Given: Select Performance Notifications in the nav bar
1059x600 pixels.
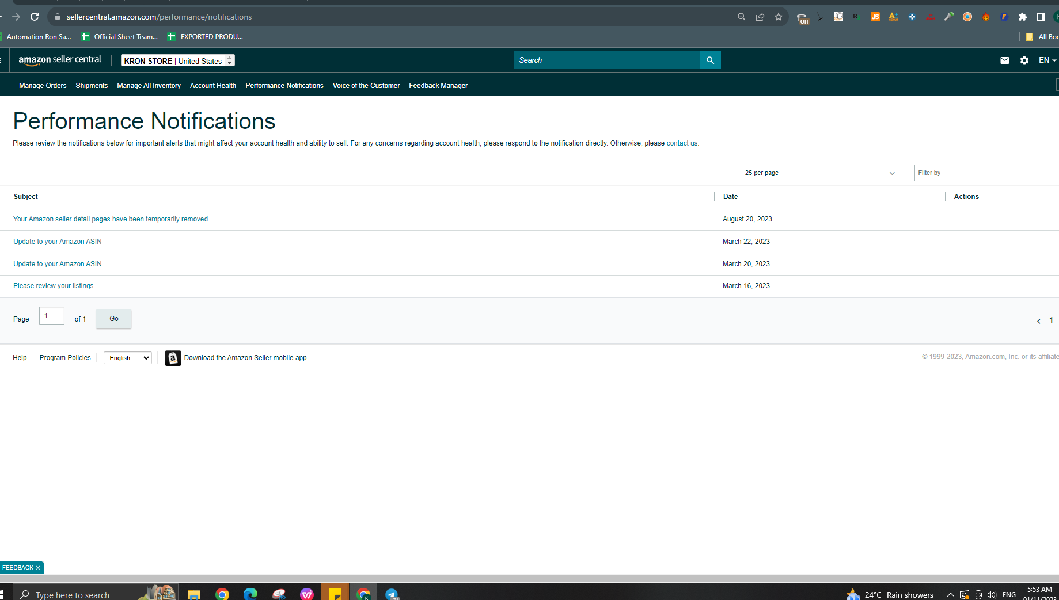Looking at the screenshot, I should pos(284,86).
